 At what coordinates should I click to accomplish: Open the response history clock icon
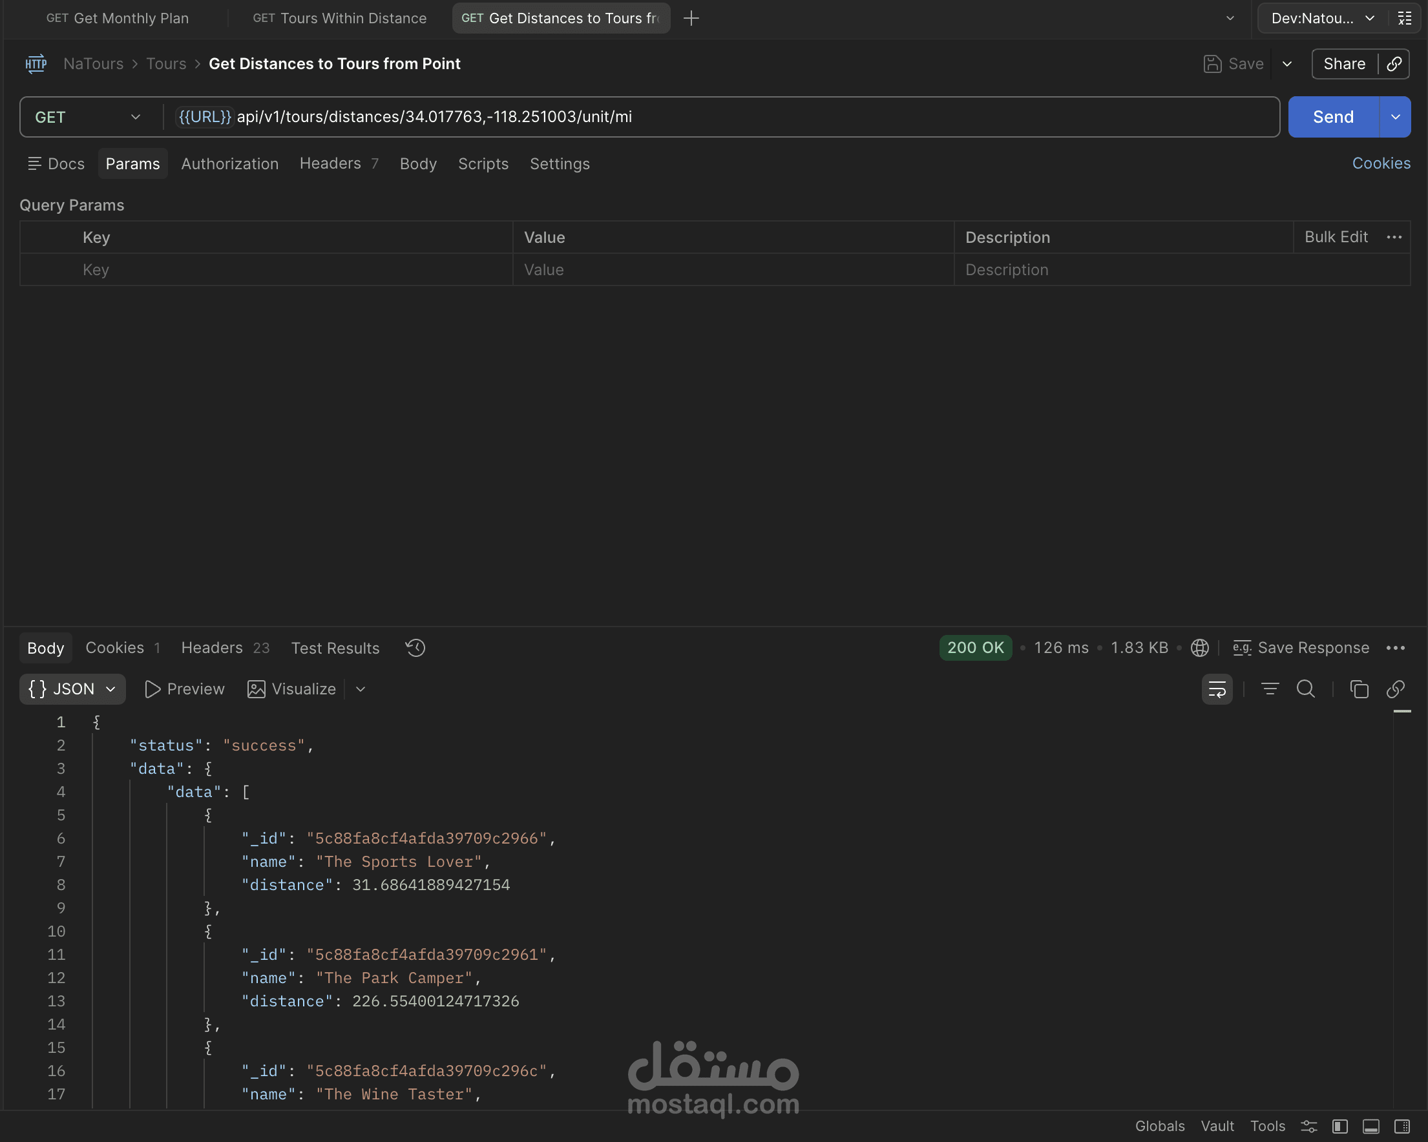coord(415,647)
